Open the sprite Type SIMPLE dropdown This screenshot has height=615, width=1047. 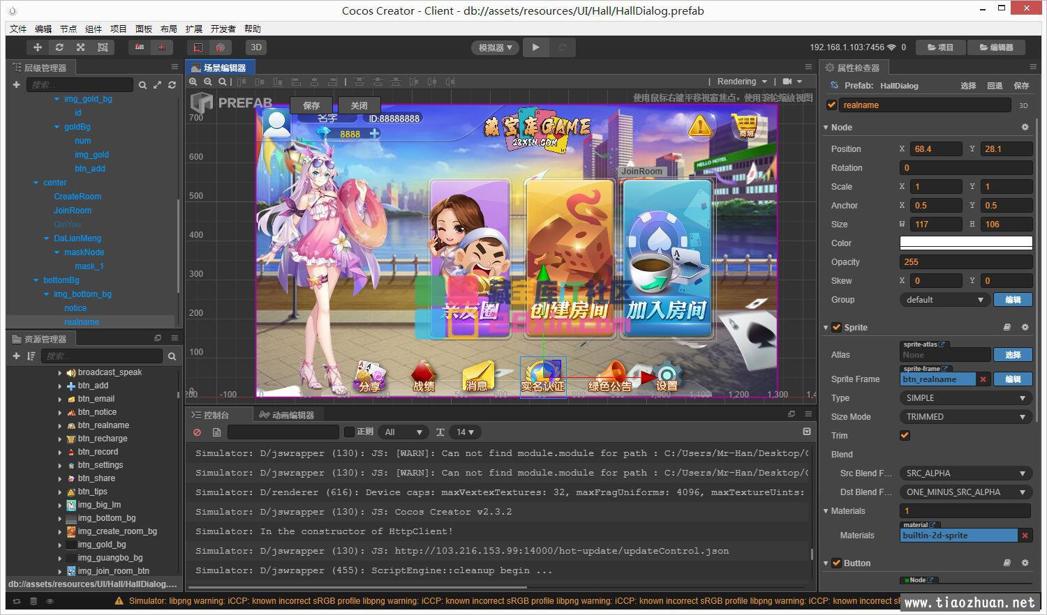[x=966, y=398]
